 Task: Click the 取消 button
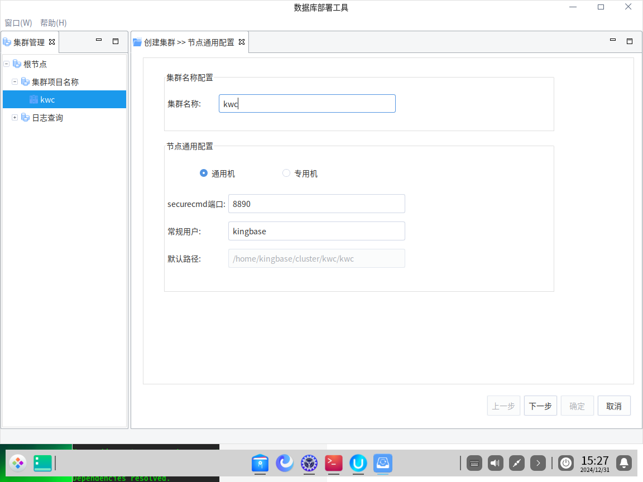(614, 406)
